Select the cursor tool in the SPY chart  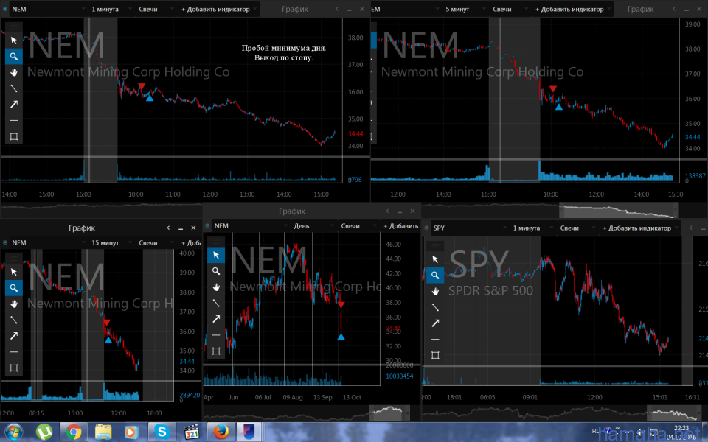tap(435, 259)
